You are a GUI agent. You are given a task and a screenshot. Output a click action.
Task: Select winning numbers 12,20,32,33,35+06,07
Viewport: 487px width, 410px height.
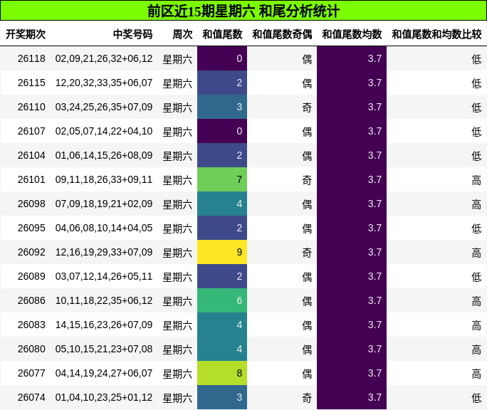pyautogui.click(x=104, y=83)
